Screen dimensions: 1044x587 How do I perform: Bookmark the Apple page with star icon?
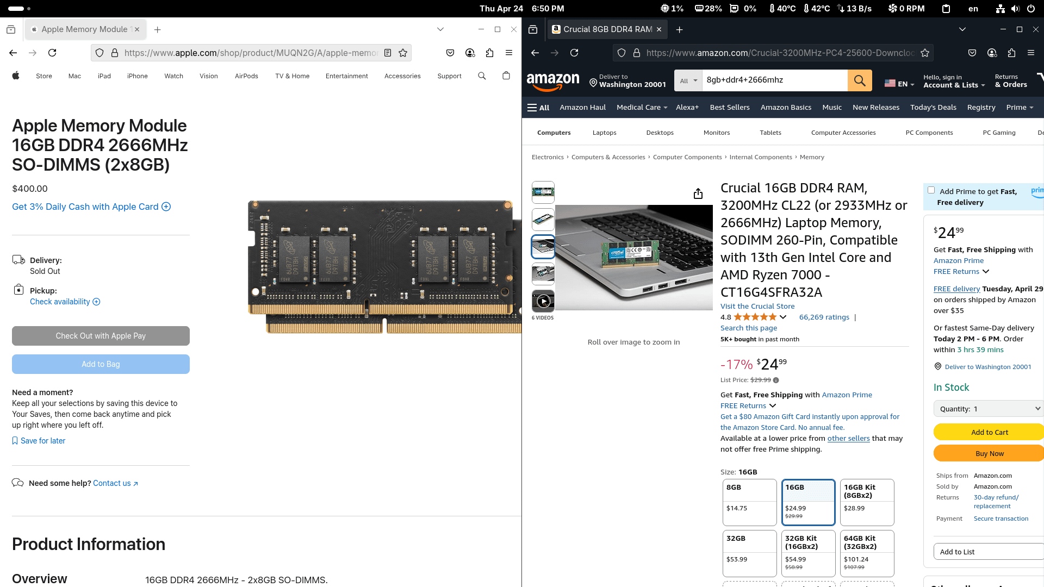pos(403,53)
